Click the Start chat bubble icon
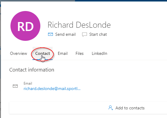This screenshot has width=167, height=118. pyautogui.click(x=85, y=35)
